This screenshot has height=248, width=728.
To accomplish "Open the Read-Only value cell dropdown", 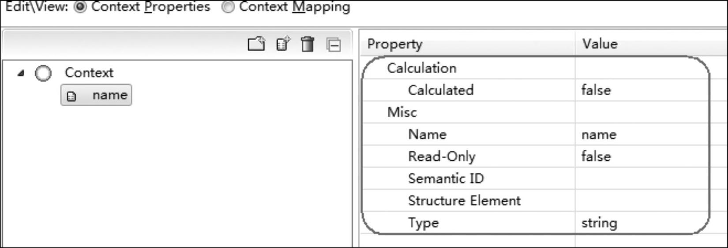I will [640, 156].
